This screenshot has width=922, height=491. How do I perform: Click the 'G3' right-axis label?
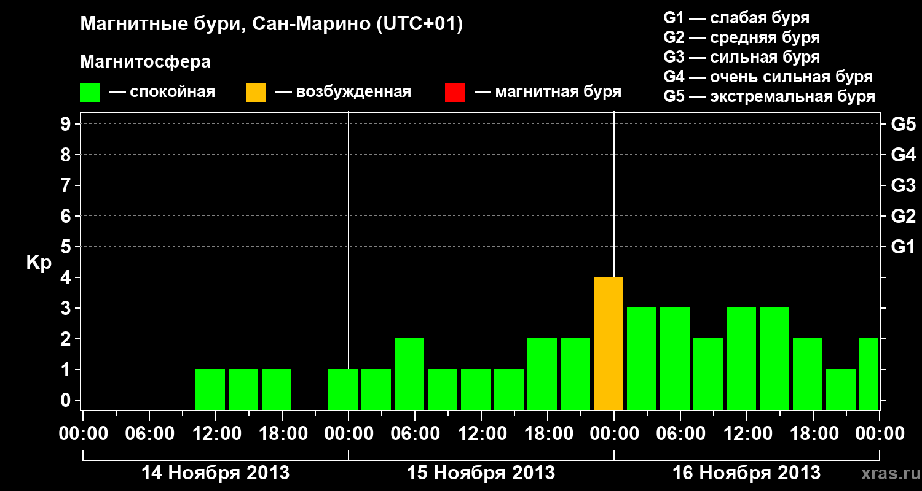coord(903,185)
